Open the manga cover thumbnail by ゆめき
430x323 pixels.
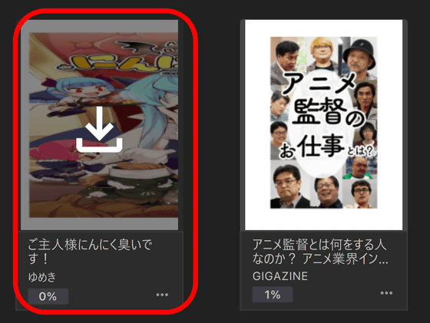[x=104, y=125]
